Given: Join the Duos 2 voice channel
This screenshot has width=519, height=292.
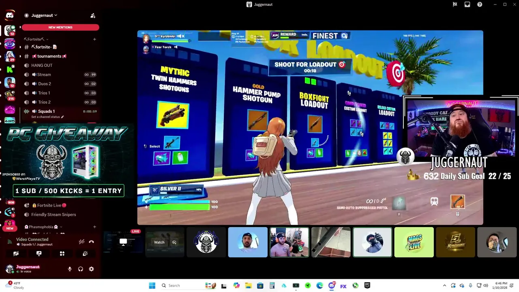Looking at the screenshot, I should (x=60, y=84).
